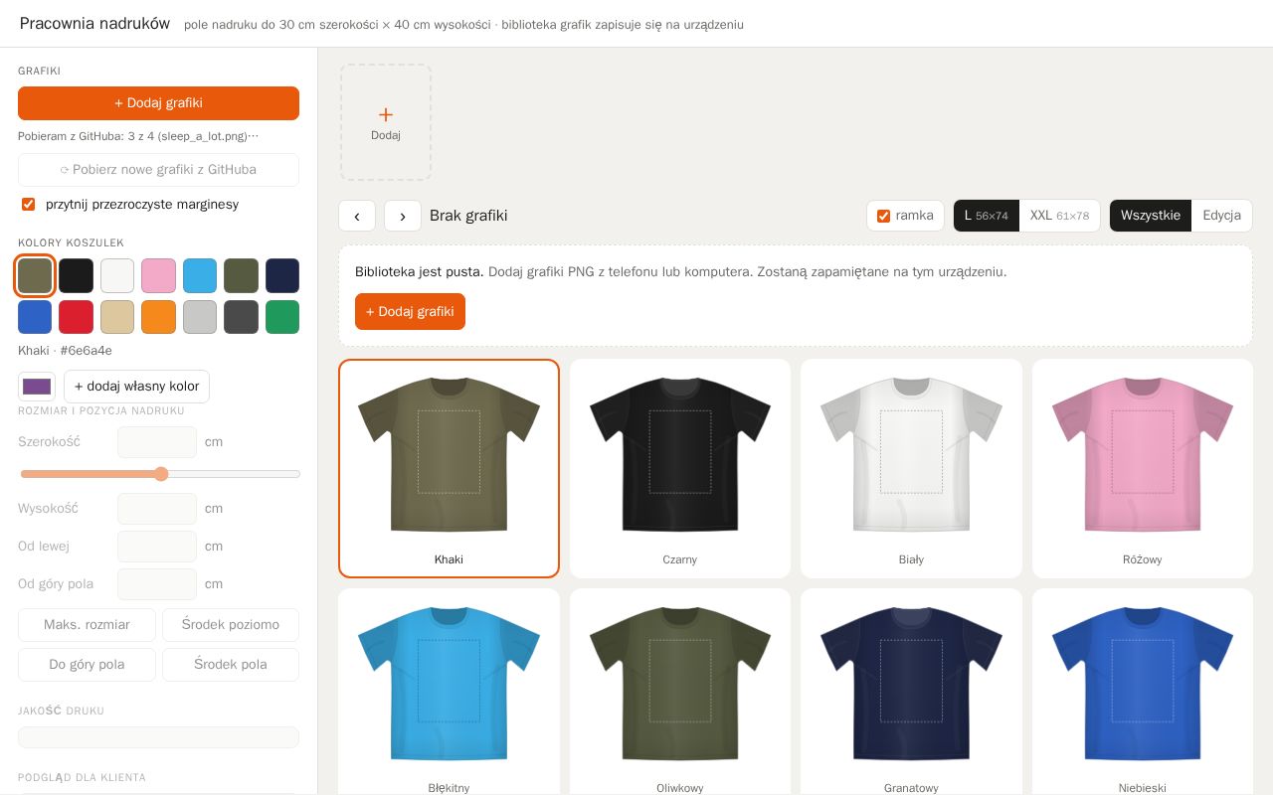Image resolution: width=1273 pixels, height=795 pixels.
Task: Select the navy shirt color swatch
Action: 282,276
